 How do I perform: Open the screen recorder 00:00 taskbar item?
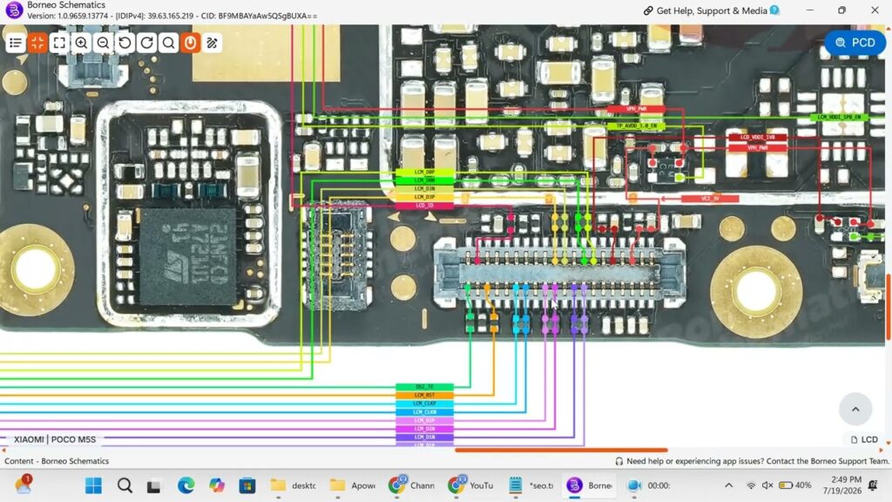[648, 485]
